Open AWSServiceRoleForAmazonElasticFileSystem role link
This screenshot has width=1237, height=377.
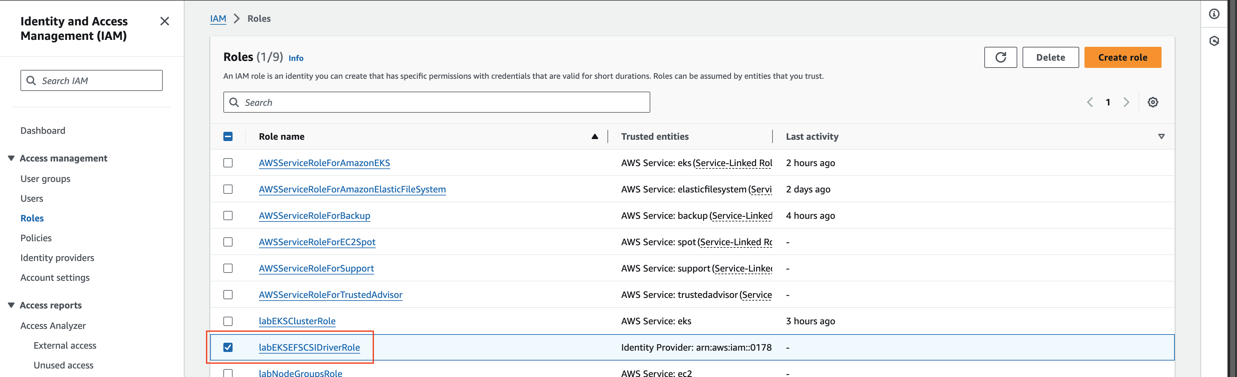click(352, 189)
